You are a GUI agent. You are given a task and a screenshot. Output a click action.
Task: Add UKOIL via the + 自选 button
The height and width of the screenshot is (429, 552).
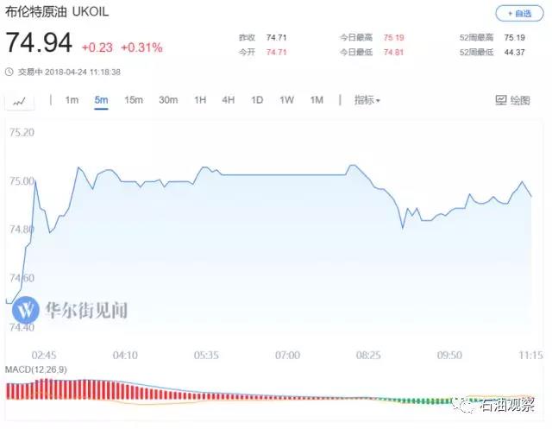tap(519, 14)
